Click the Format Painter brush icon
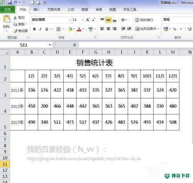 [15, 31]
